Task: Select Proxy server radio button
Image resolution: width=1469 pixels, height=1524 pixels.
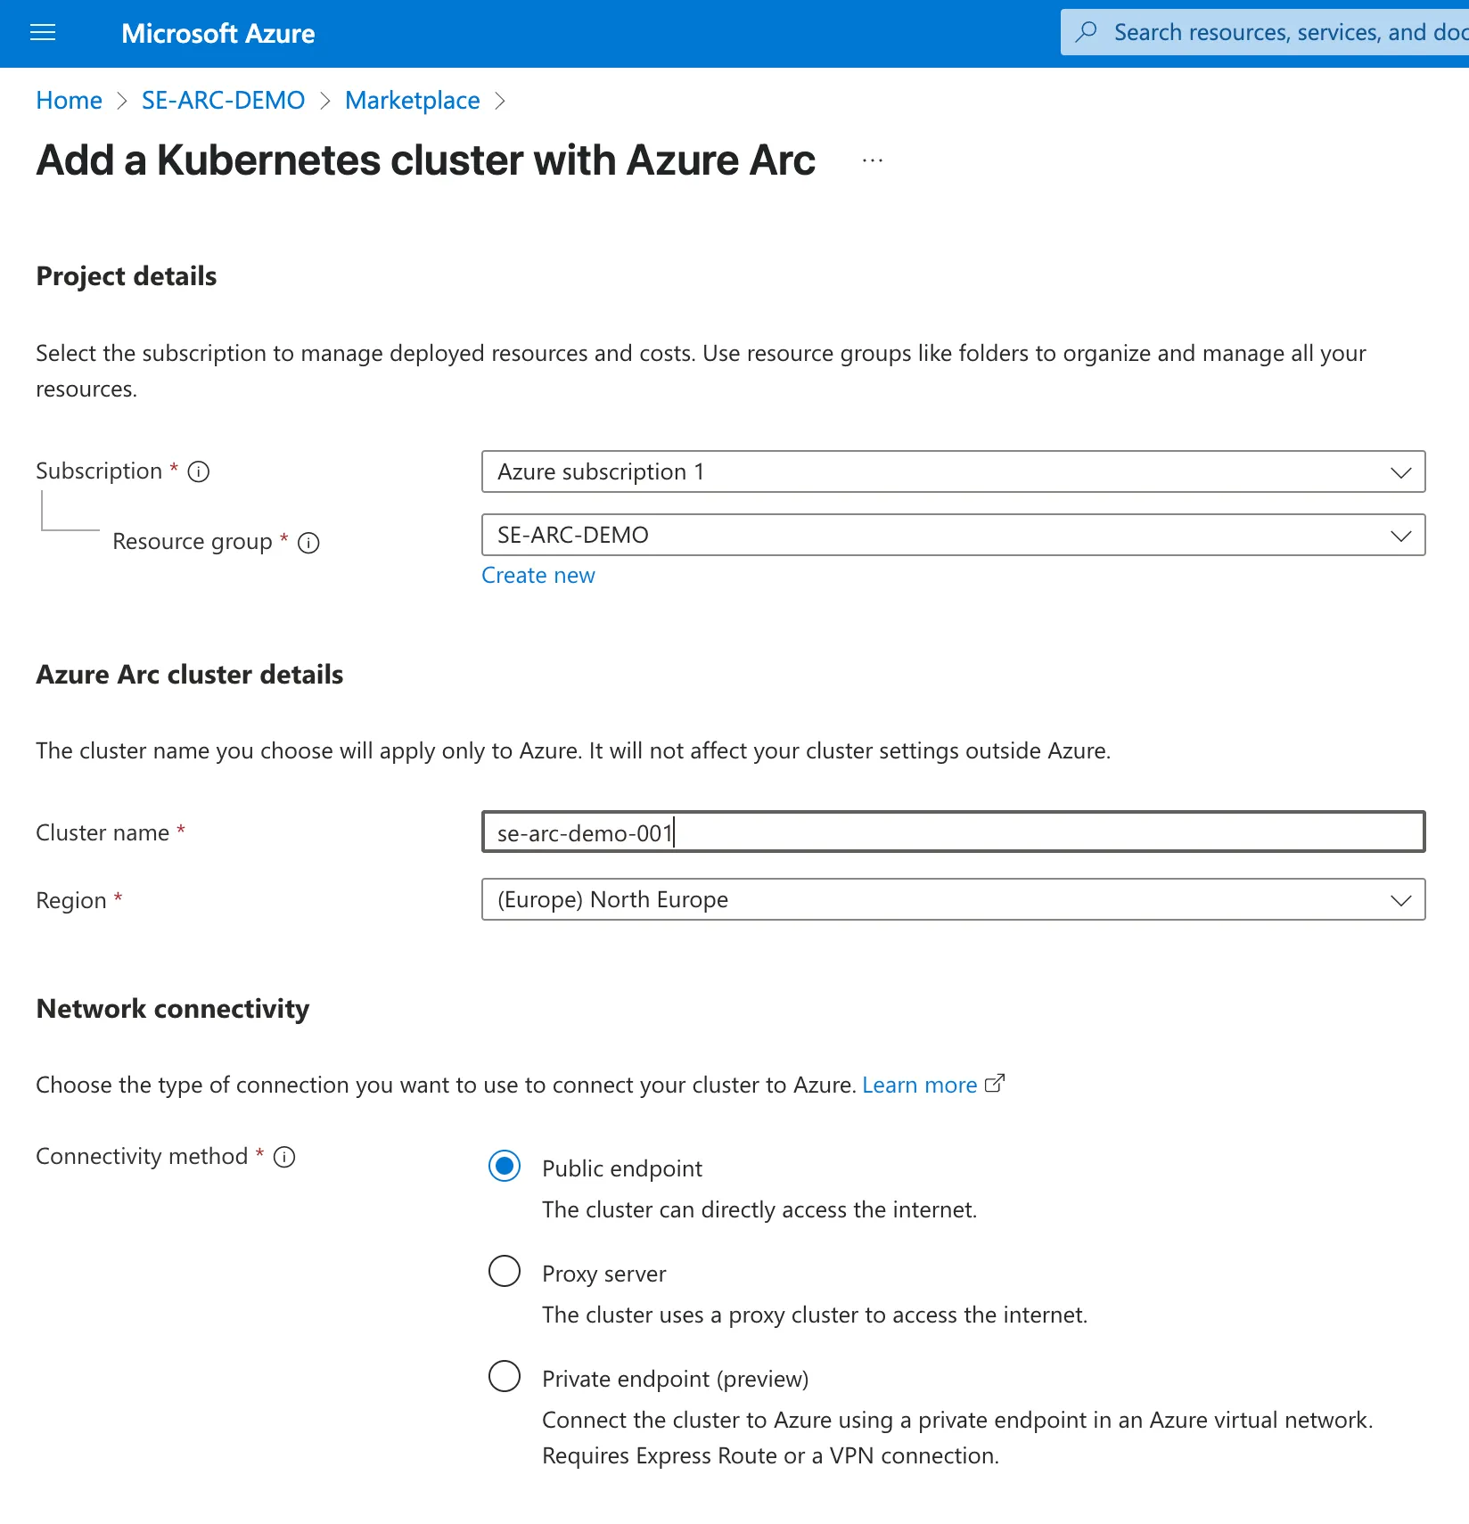Action: click(505, 1271)
